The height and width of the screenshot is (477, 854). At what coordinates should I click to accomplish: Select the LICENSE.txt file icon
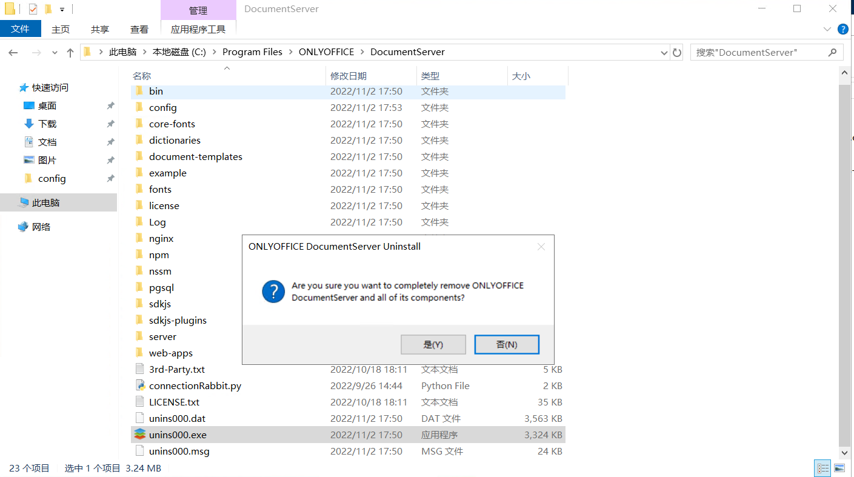[x=139, y=402]
